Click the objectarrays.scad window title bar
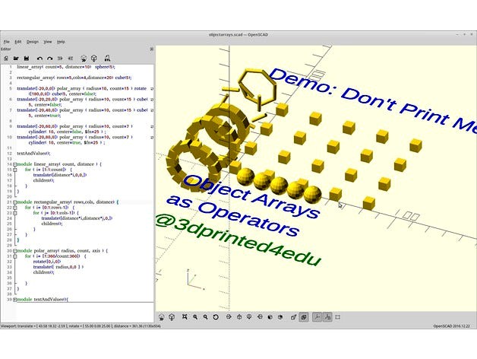The height and width of the screenshot is (359, 477). point(238,35)
